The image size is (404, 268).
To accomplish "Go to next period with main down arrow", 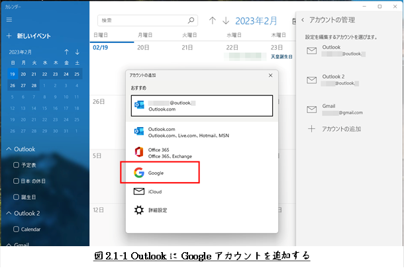I will pyautogui.click(x=226, y=21).
